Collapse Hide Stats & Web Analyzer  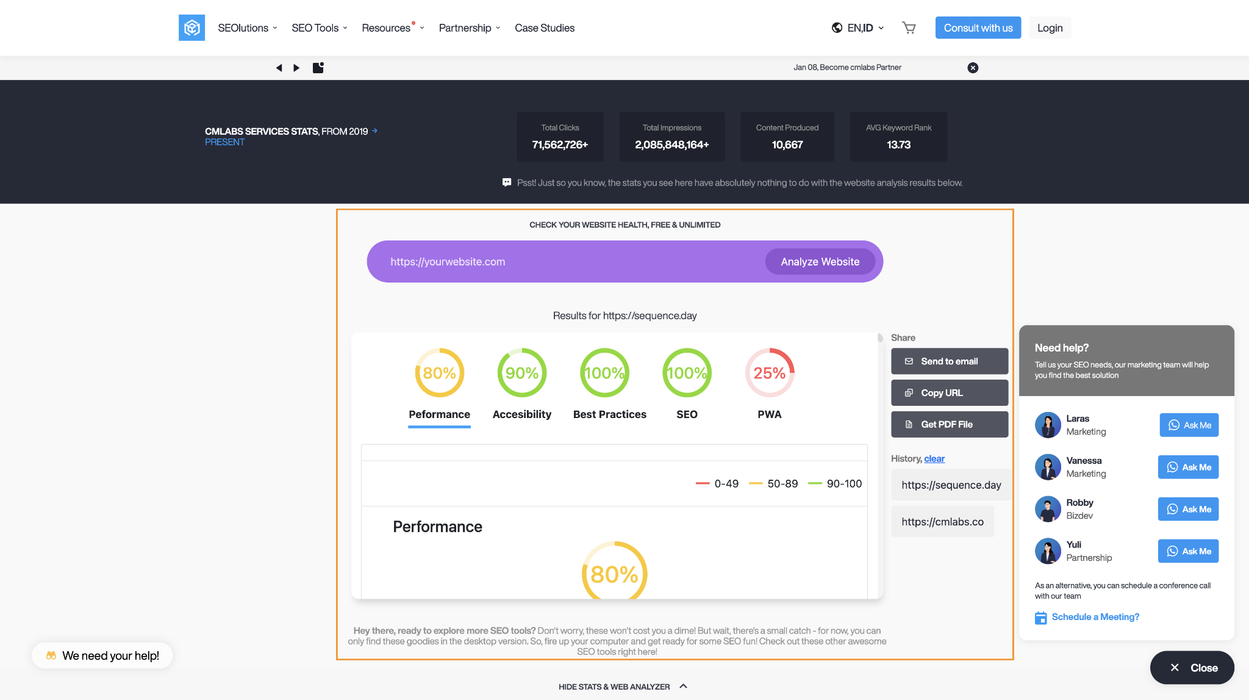(623, 687)
